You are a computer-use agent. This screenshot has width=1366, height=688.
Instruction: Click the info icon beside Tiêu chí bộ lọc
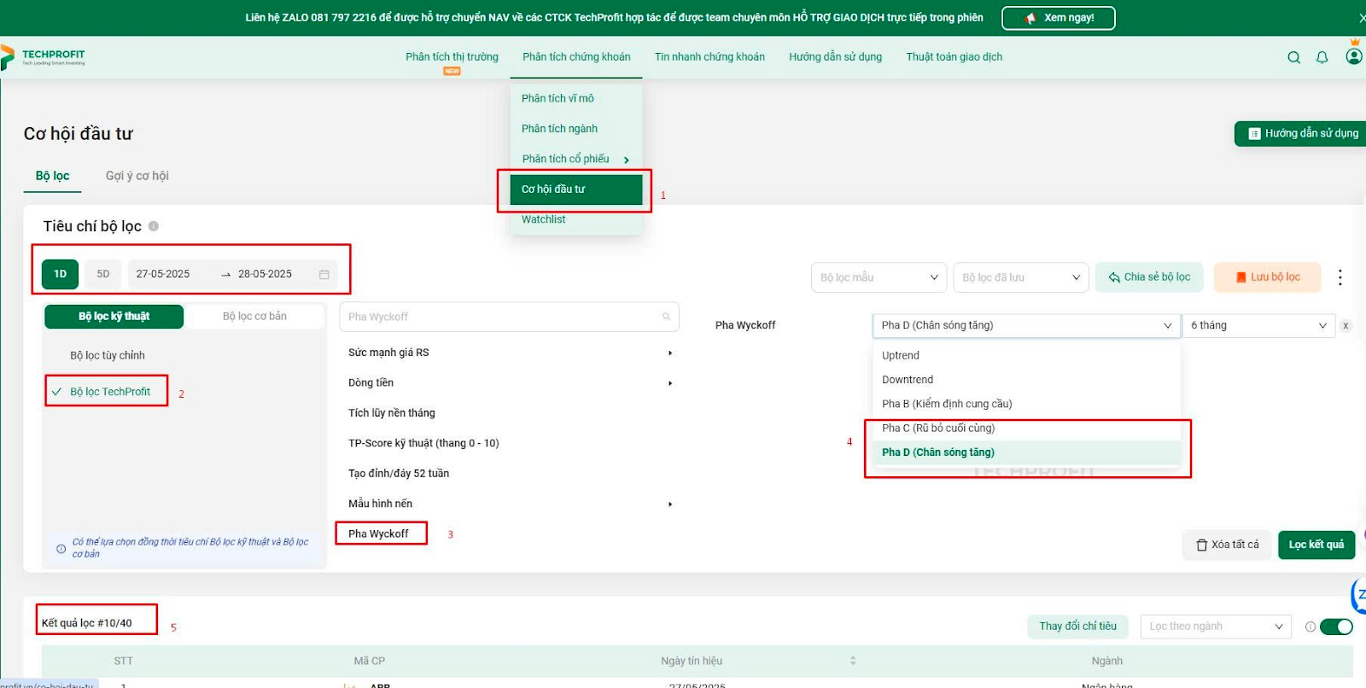[x=154, y=226]
